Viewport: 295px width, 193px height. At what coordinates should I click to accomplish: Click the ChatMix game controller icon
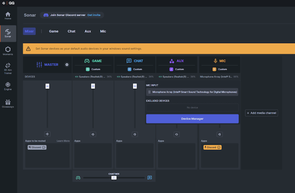coord(78,178)
